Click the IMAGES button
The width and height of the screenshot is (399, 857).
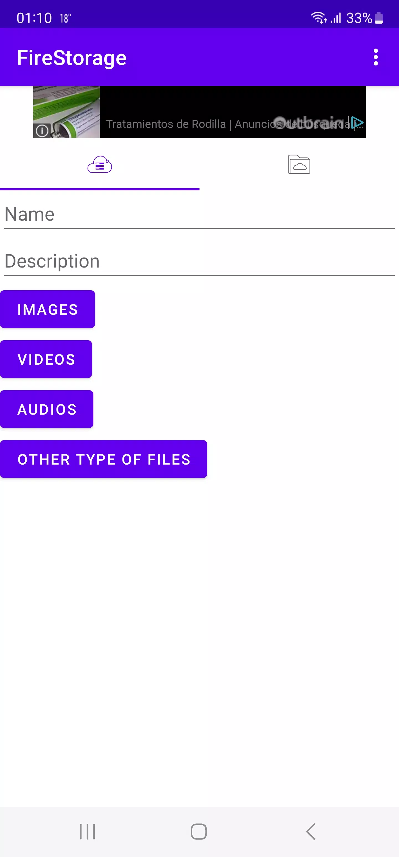pos(47,309)
